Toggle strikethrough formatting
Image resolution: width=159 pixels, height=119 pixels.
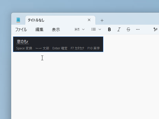pos(128,29)
